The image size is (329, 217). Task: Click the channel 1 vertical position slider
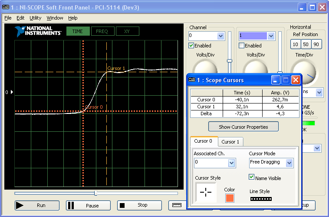(x=280, y=53)
